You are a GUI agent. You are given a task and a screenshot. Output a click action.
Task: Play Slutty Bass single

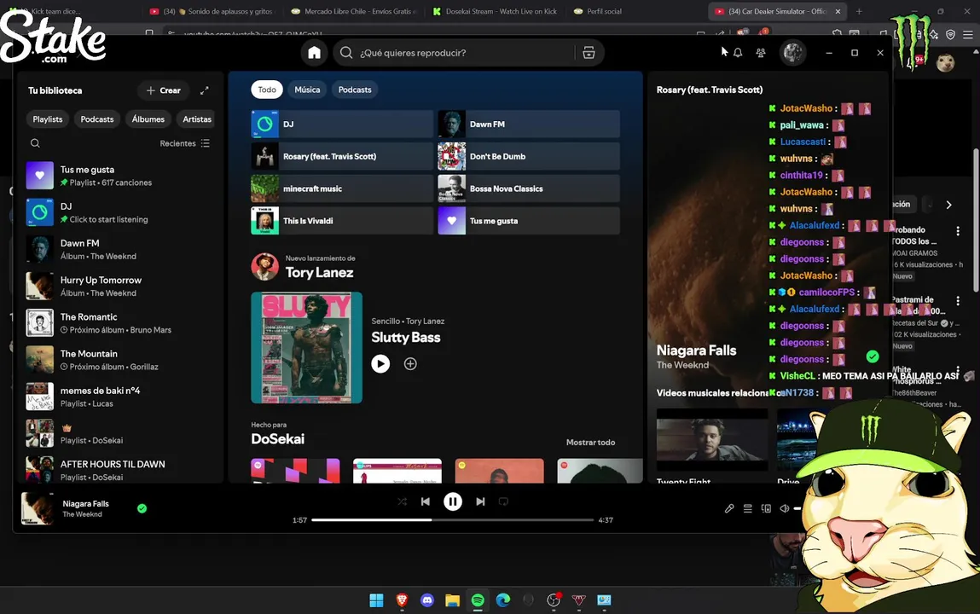pyautogui.click(x=380, y=363)
